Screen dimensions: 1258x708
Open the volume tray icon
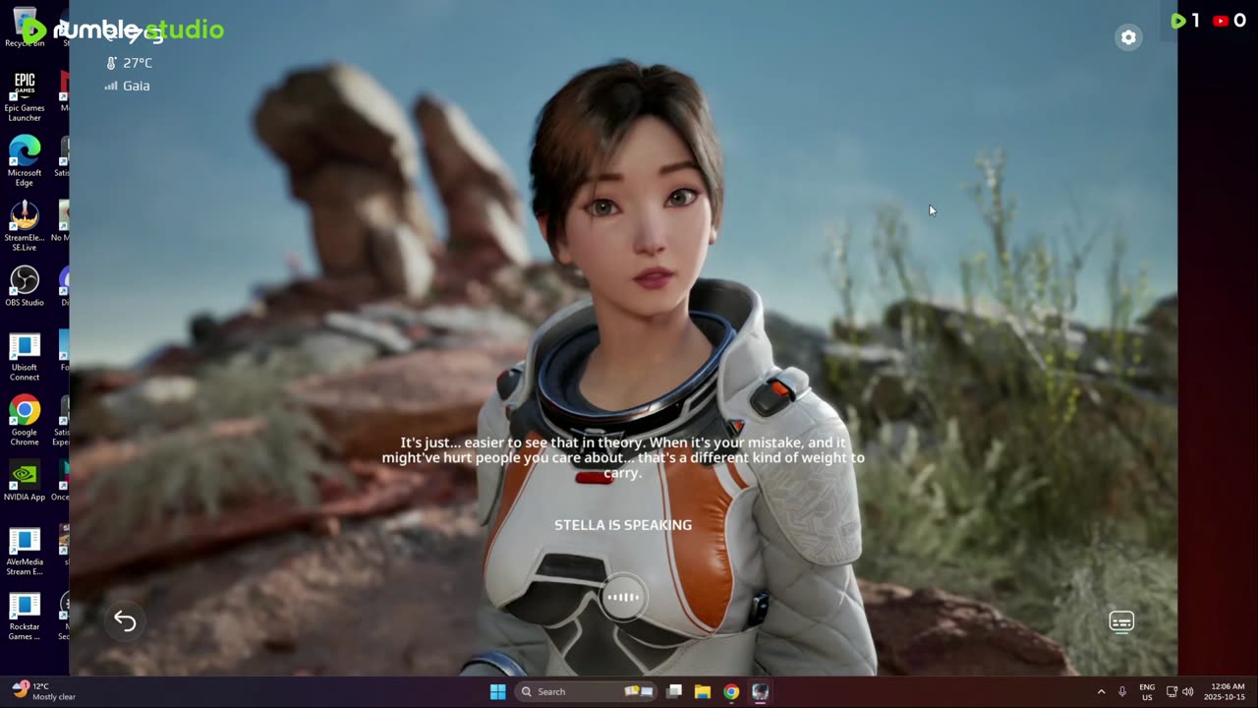coord(1187,691)
